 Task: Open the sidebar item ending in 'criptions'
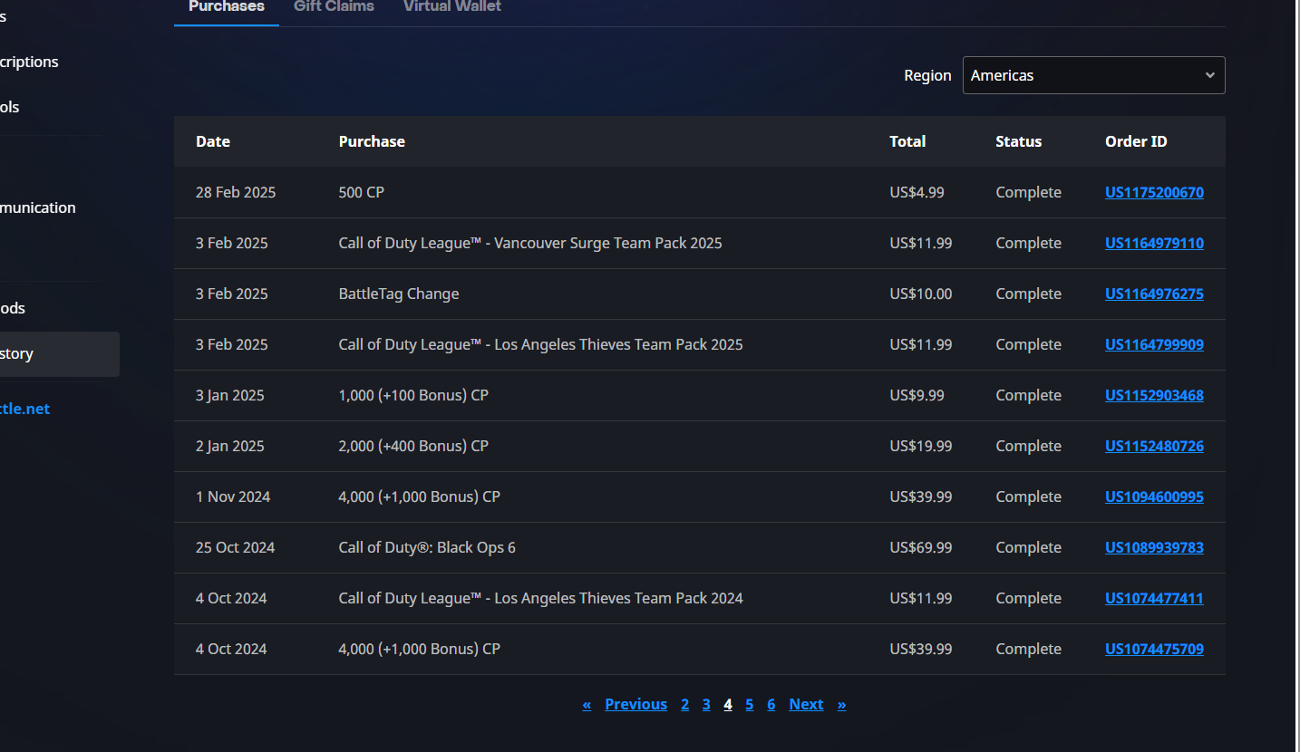(29, 62)
